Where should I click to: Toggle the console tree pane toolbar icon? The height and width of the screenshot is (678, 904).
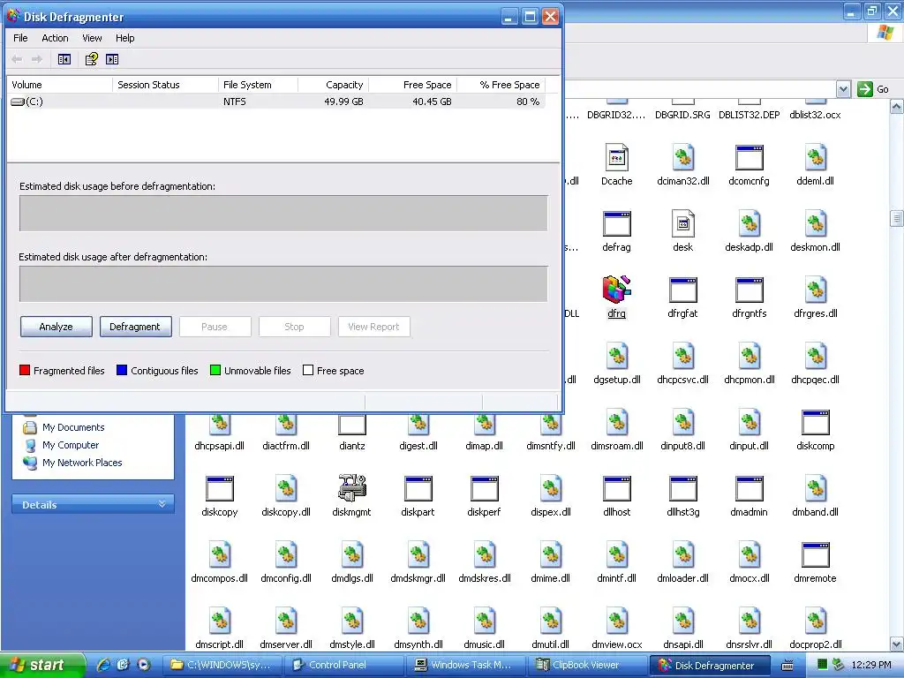point(64,59)
